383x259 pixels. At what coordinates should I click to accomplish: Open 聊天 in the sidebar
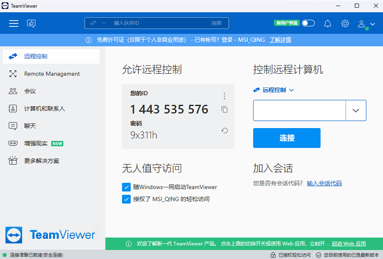point(51,126)
